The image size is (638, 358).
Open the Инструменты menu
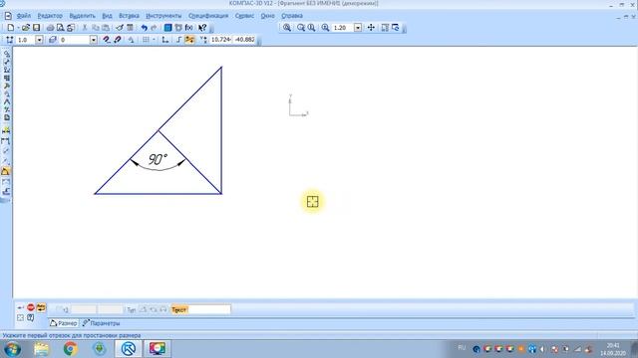tap(163, 16)
